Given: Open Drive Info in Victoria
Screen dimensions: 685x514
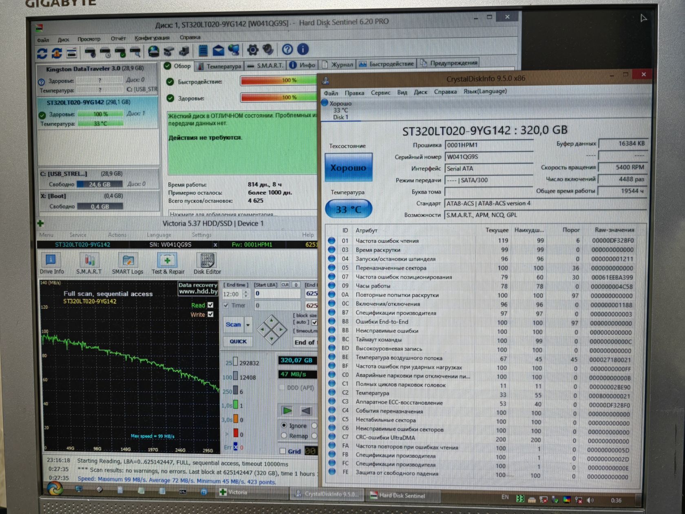Looking at the screenshot, I should point(52,264).
